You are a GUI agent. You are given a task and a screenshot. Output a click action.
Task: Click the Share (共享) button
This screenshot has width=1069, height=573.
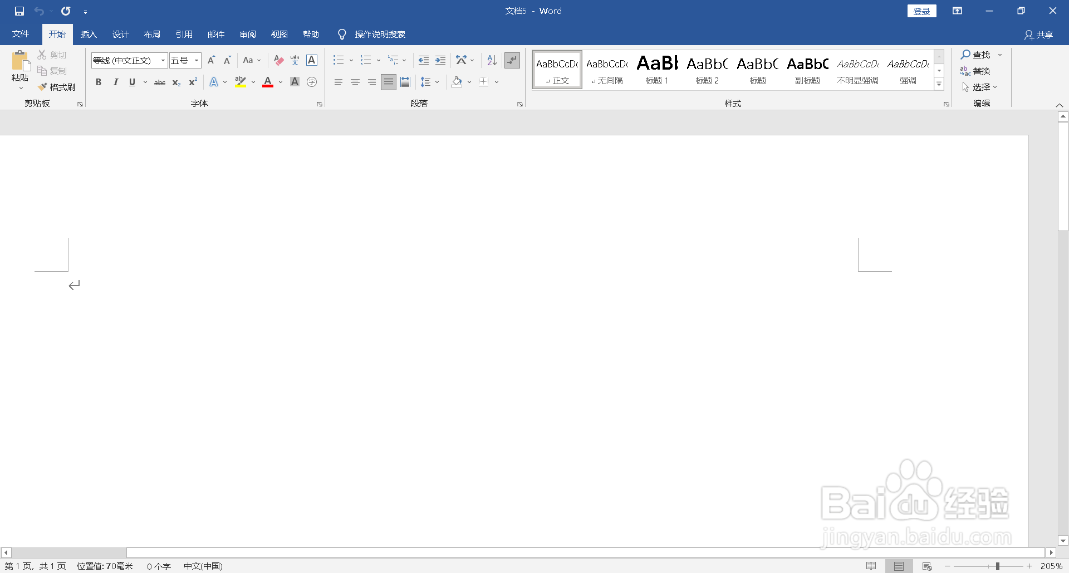(x=1039, y=35)
